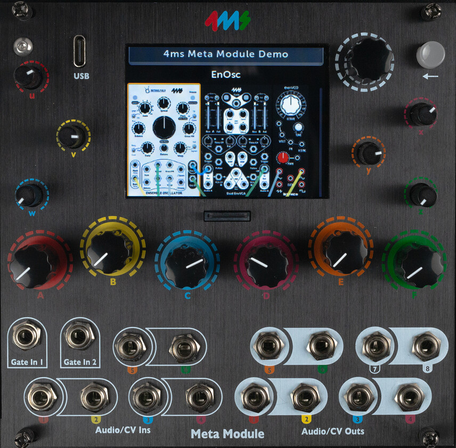
Task: Click the Gate In 1 jack
Action: coord(27,336)
